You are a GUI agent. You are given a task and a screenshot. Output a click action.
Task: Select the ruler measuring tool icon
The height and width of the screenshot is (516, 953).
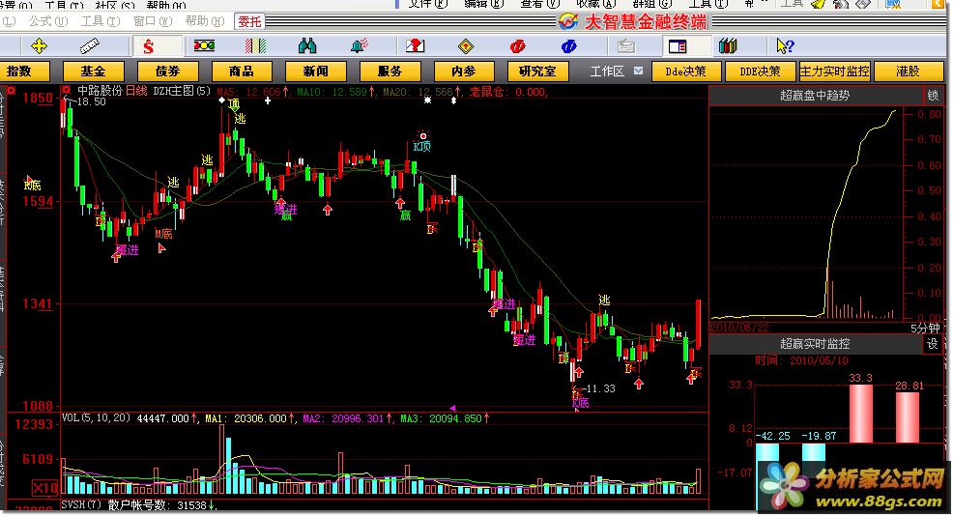[89, 46]
